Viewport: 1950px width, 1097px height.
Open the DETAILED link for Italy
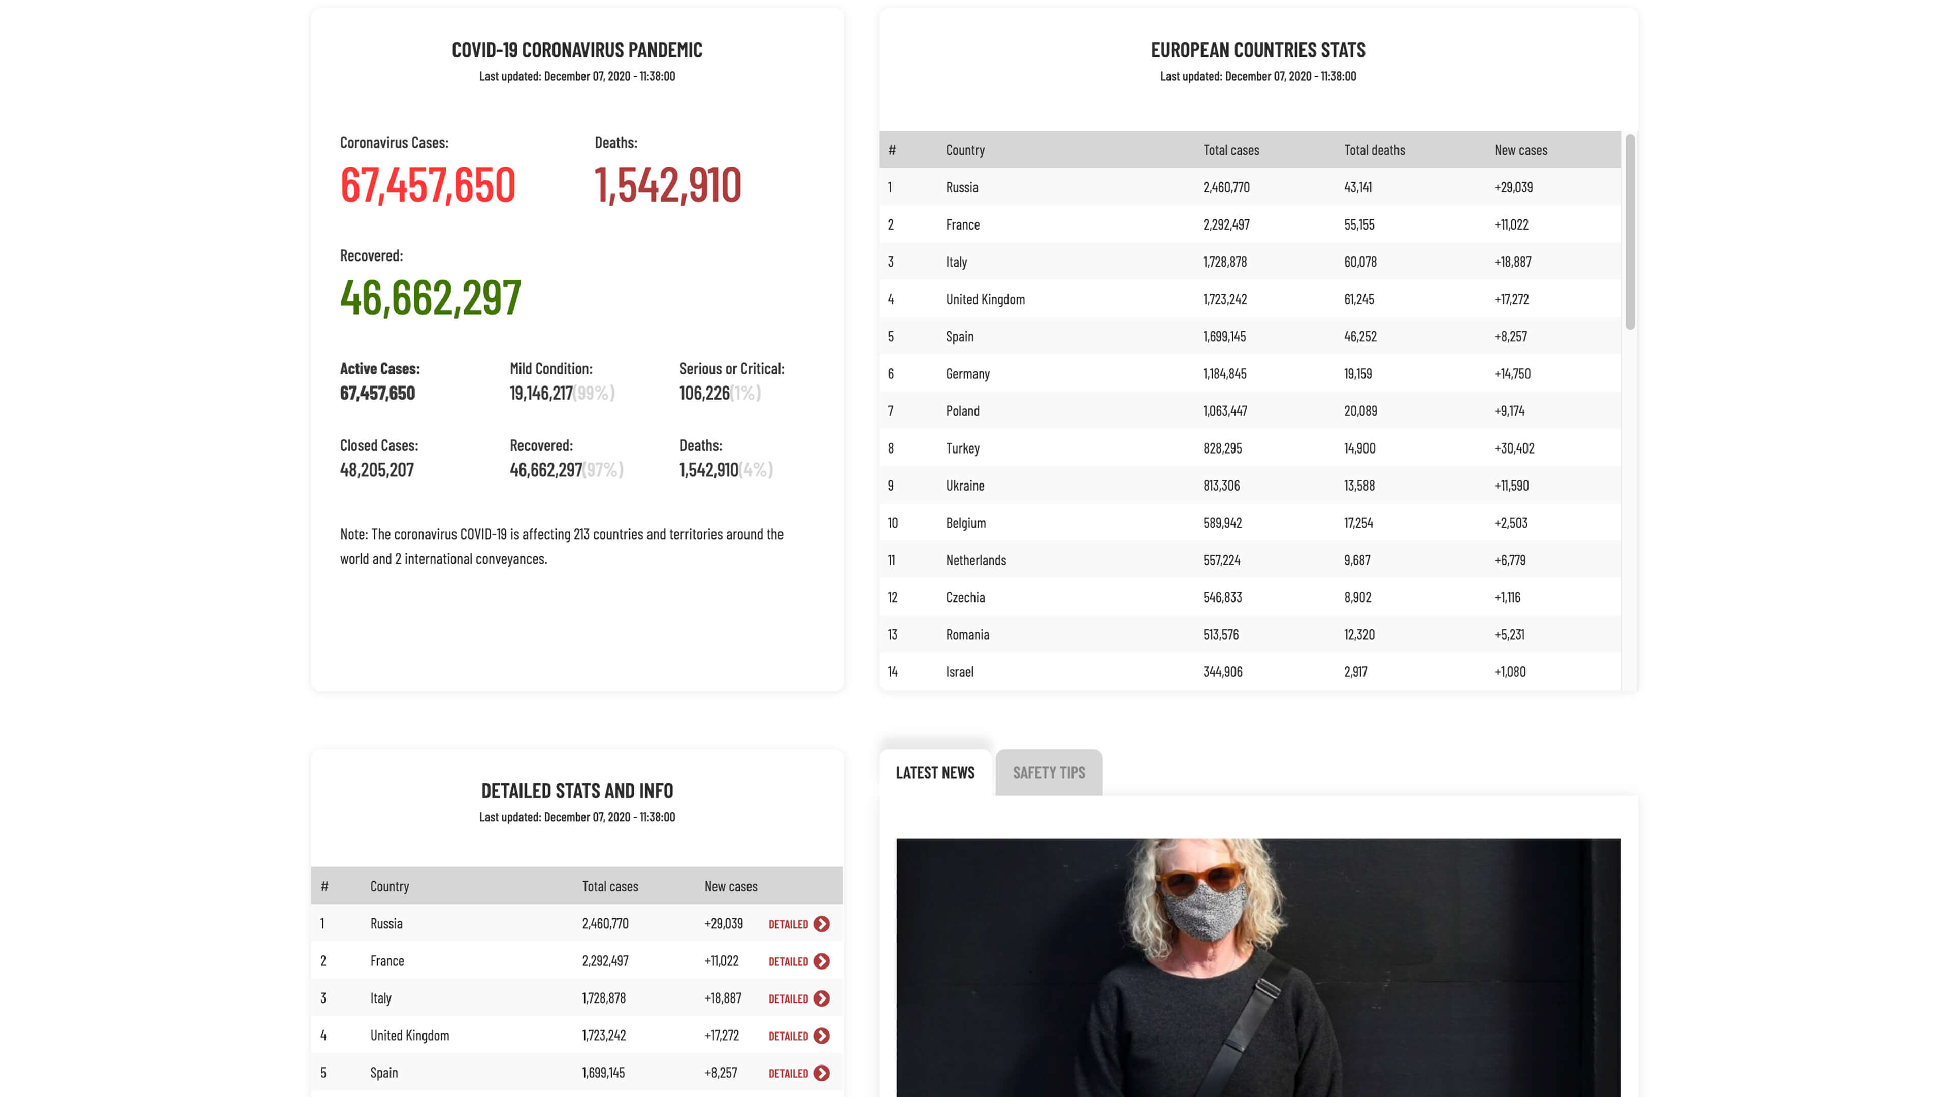coord(788,998)
